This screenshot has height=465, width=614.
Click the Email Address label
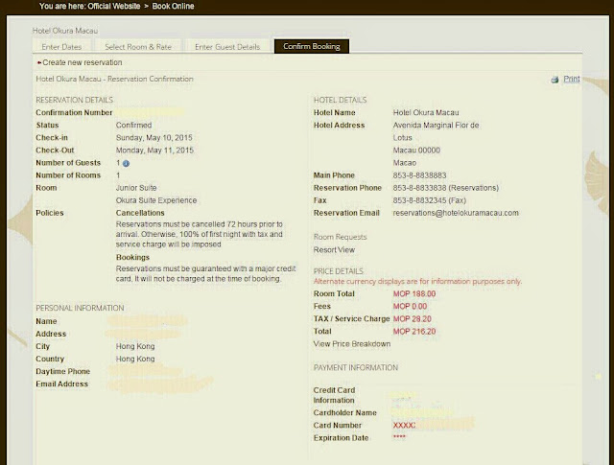pyautogui.click(x=61, y=384)
